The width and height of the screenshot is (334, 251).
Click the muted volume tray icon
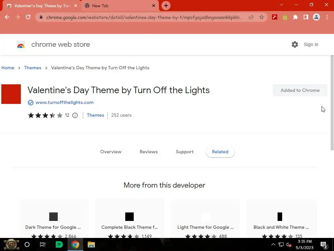pyautogui.click(x=289, y=244)
